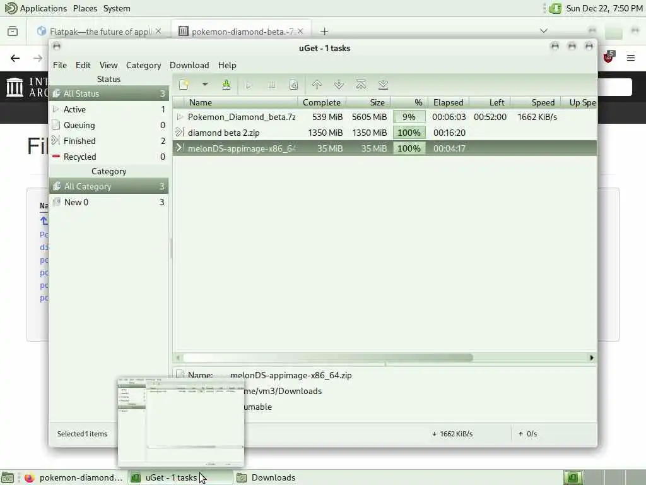Click the uGet window preview thumbnail
Image resolution: width=646 pixels, height=485 pixels.
click(x=181, y=421)
